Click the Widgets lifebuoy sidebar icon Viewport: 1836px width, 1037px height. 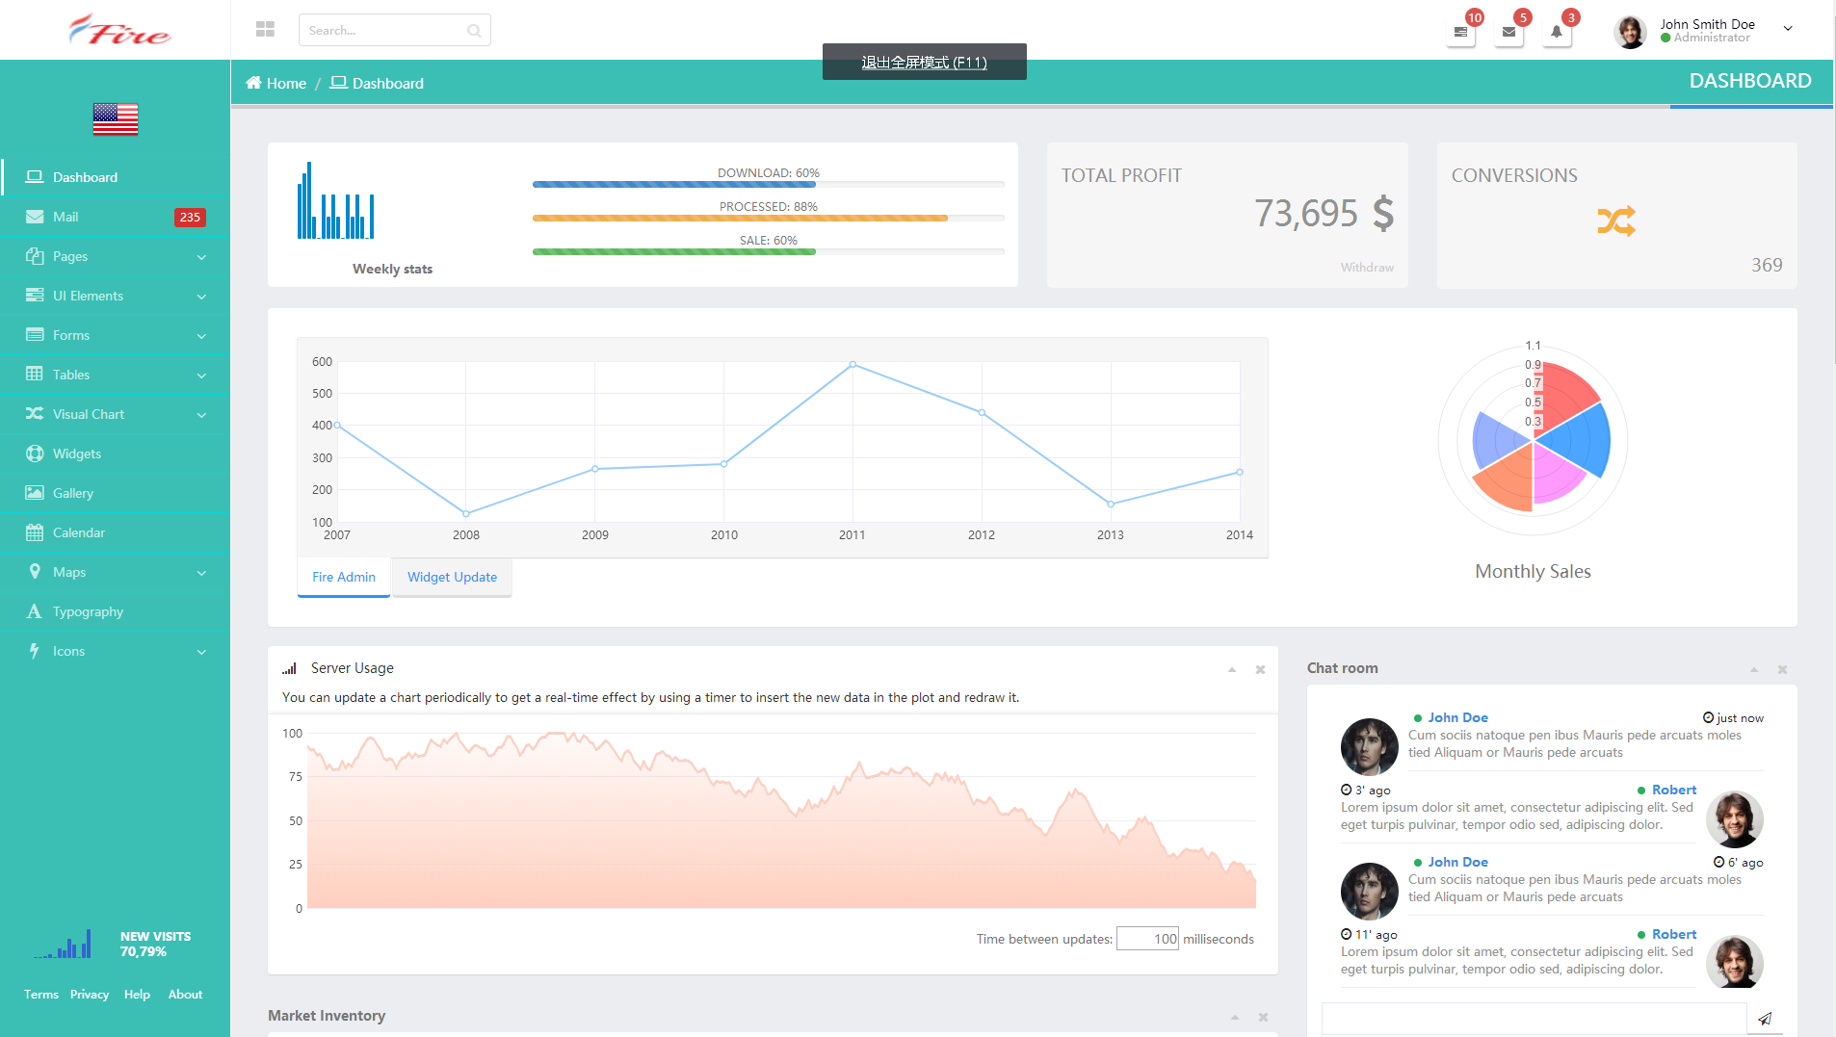(x=35, y=454)
